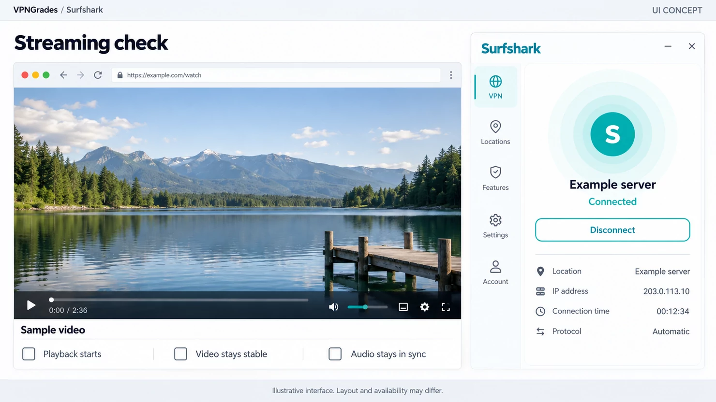Click the Surfshark S connection logo
Screen dimensions: 716x402
point(612,134)
